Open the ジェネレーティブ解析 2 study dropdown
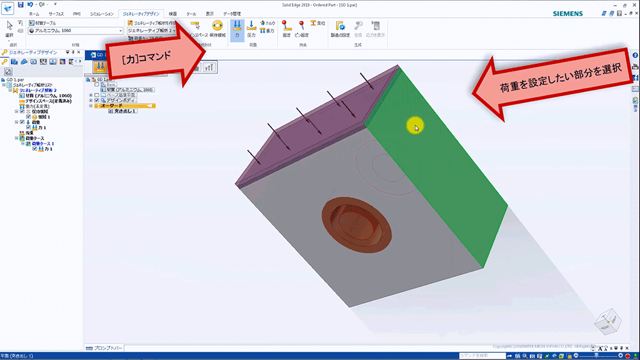This screenshot has width=640, height=360. point(152,31)
